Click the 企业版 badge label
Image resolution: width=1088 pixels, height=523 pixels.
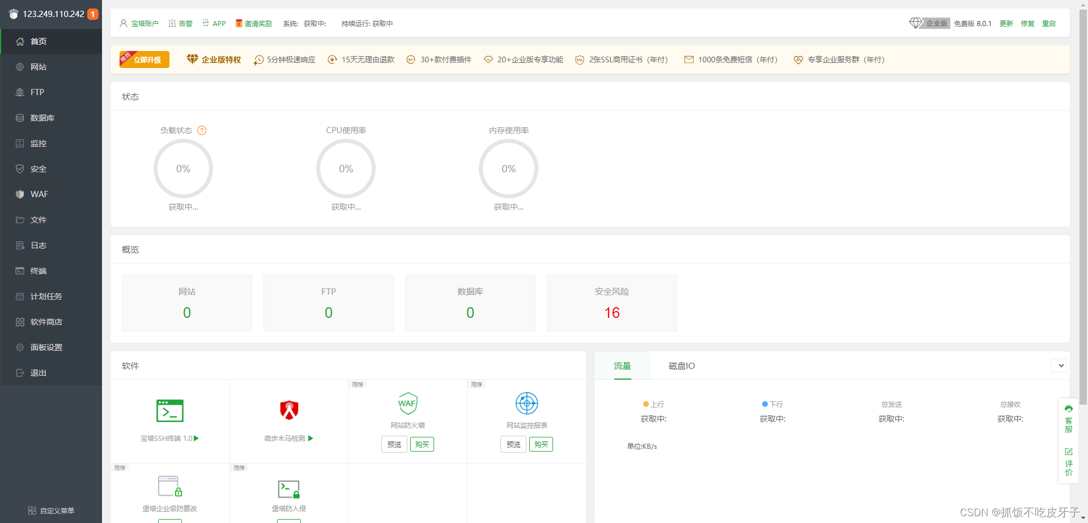[937, 23]
